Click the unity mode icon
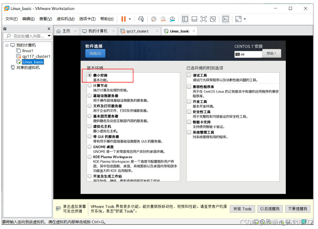The height and width of the screenshot is (229, 318). point(213,19)
